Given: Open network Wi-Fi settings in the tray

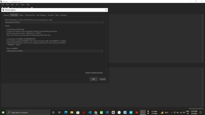Looking at the screenshot, I should [x=181, y=112].
